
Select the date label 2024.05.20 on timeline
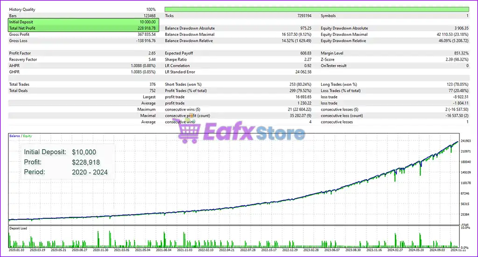coord(416,250)
